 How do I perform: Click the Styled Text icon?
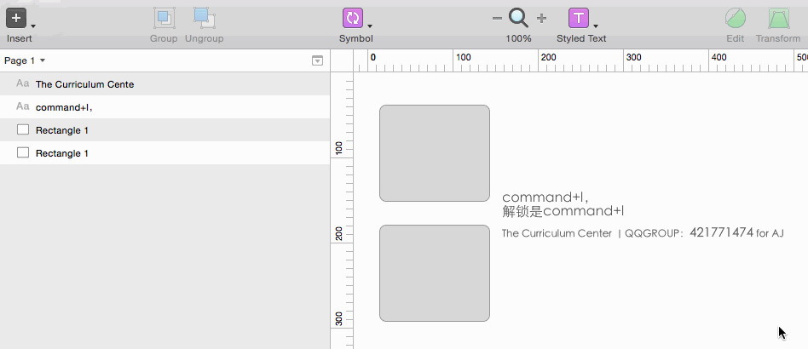[579, 18]
